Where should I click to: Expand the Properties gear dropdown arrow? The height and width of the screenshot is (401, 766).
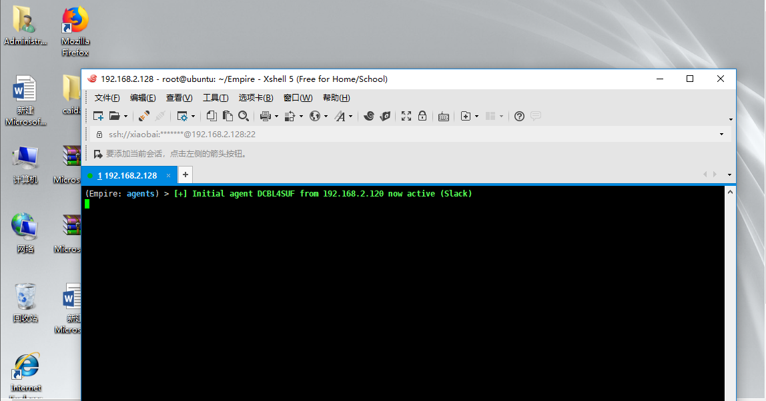[193, 116]
